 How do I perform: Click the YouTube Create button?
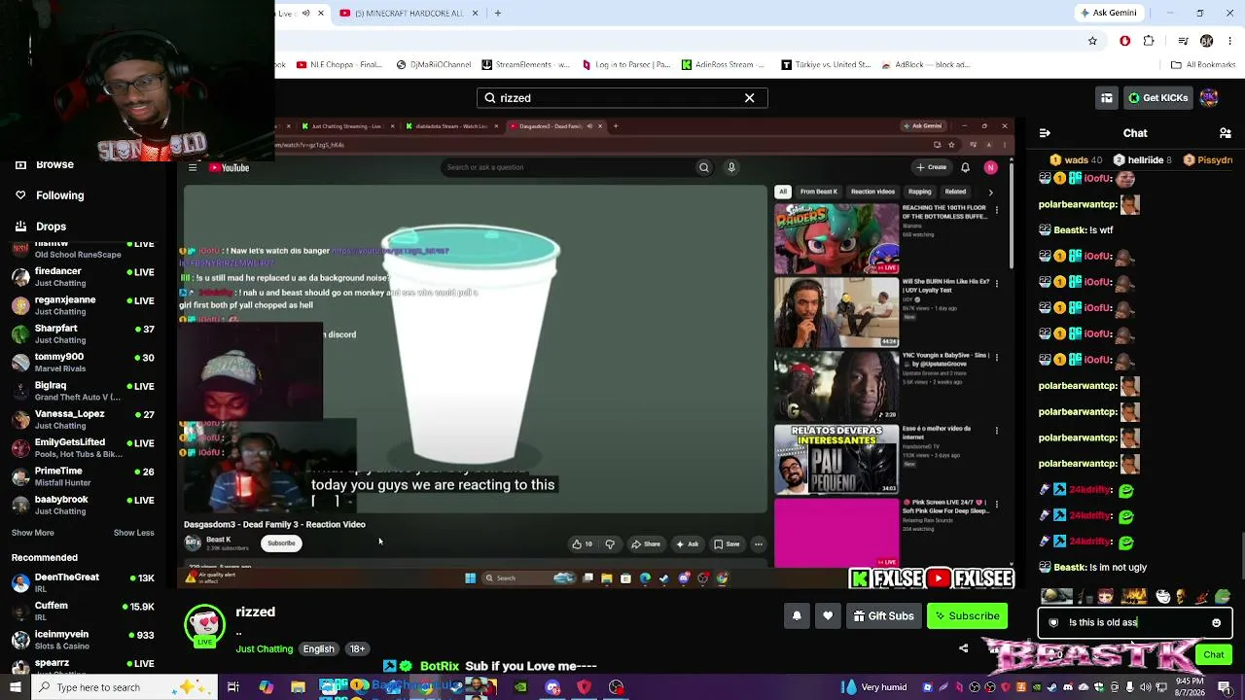(x=931, y=167)
